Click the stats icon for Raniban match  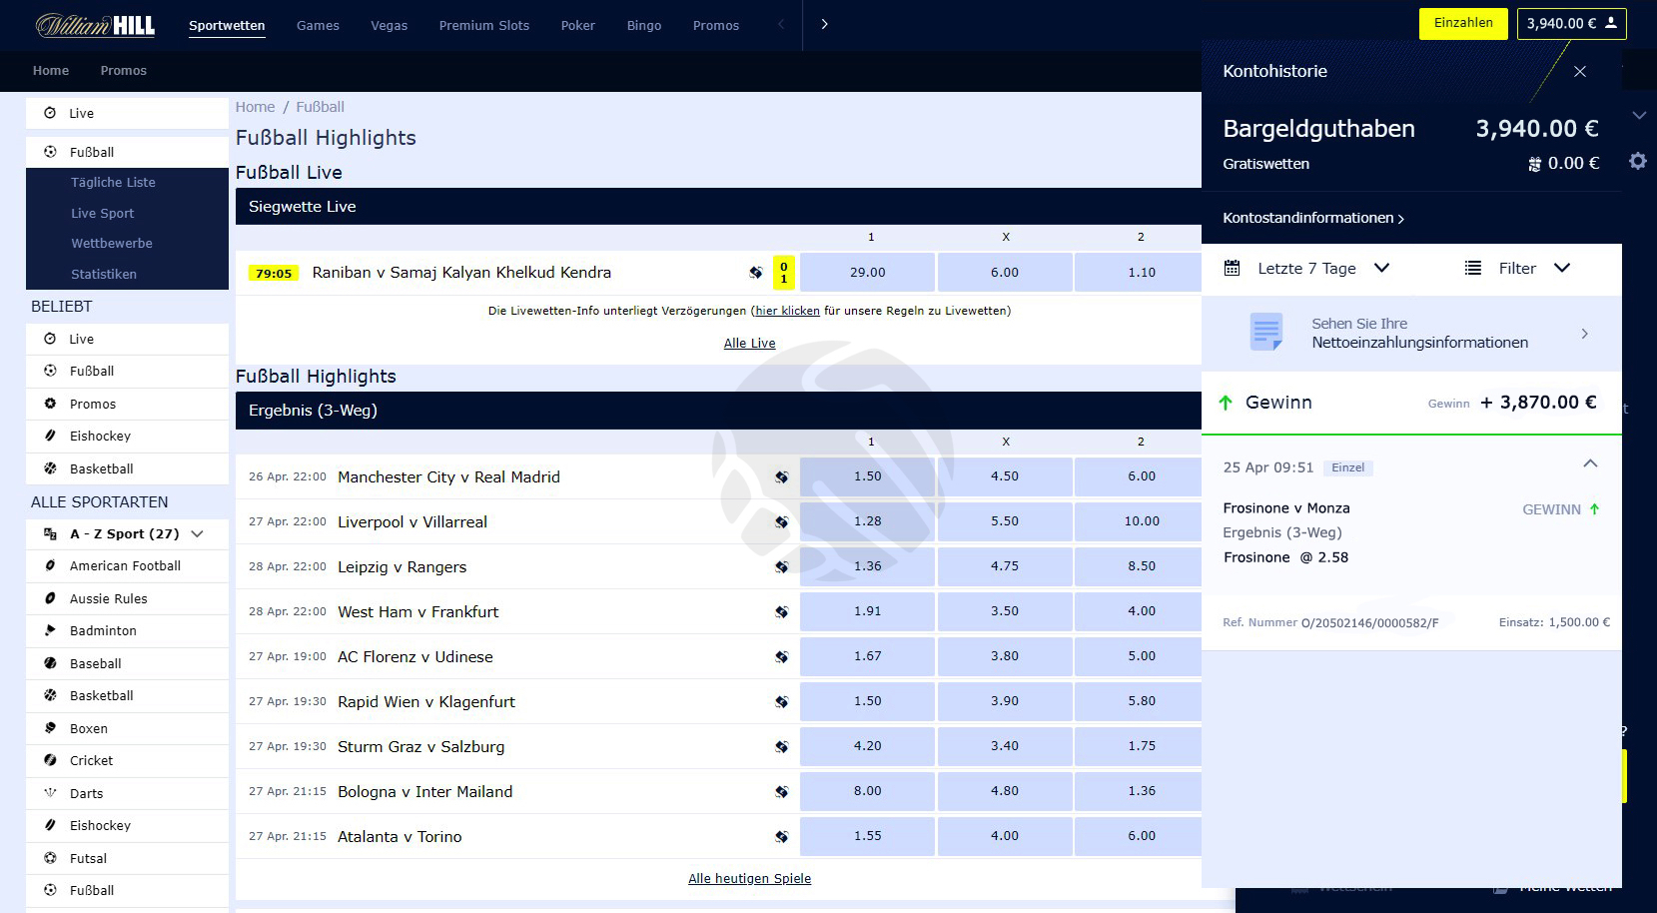tap(756, 273)
